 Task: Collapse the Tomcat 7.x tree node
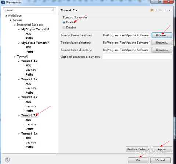tap(19, 116)
